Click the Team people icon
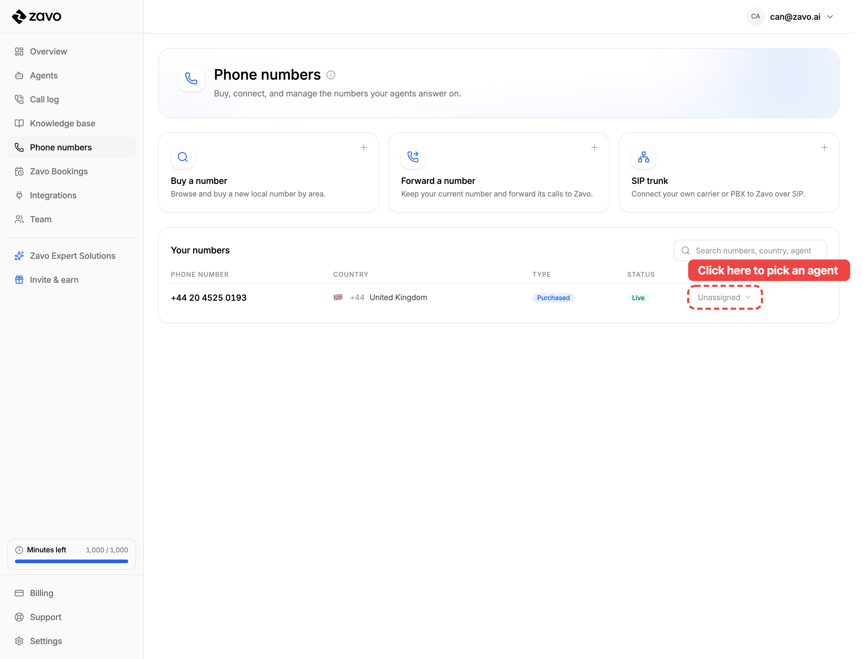Screen dimensions: 863x659 pyautogui.click(x=19, y=219)
